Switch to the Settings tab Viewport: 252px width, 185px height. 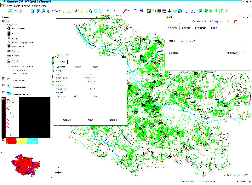(x=186, y=28)
